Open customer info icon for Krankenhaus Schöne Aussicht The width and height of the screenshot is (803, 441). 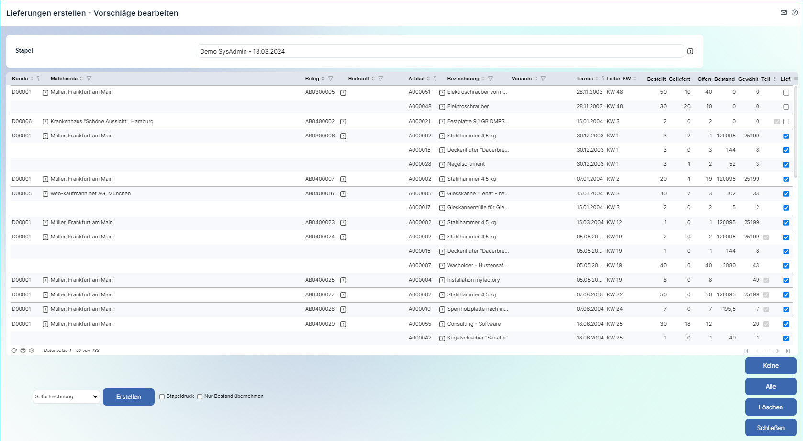pyautogui.click(x=45, y=122)
